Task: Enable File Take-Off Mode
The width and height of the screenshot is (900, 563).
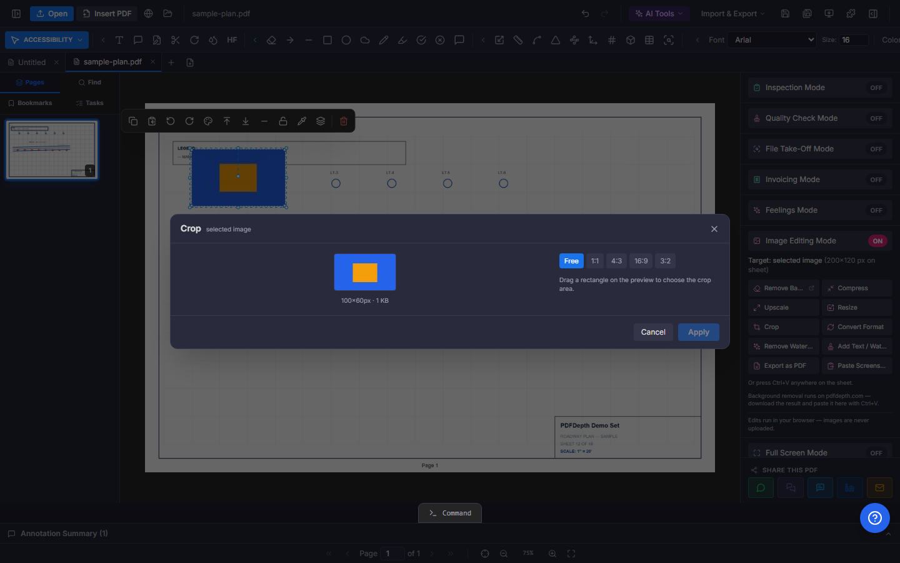Action: click(876, 149)
